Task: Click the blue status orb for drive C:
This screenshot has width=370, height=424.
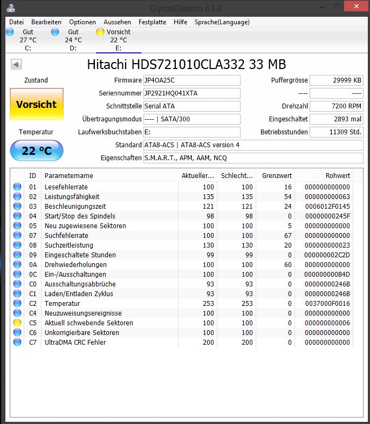Action: coord(10,32)
